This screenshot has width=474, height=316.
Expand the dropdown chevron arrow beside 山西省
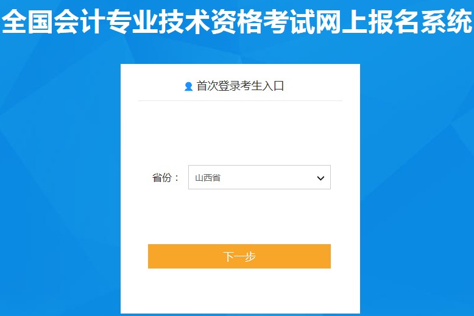tap(320, 178)
